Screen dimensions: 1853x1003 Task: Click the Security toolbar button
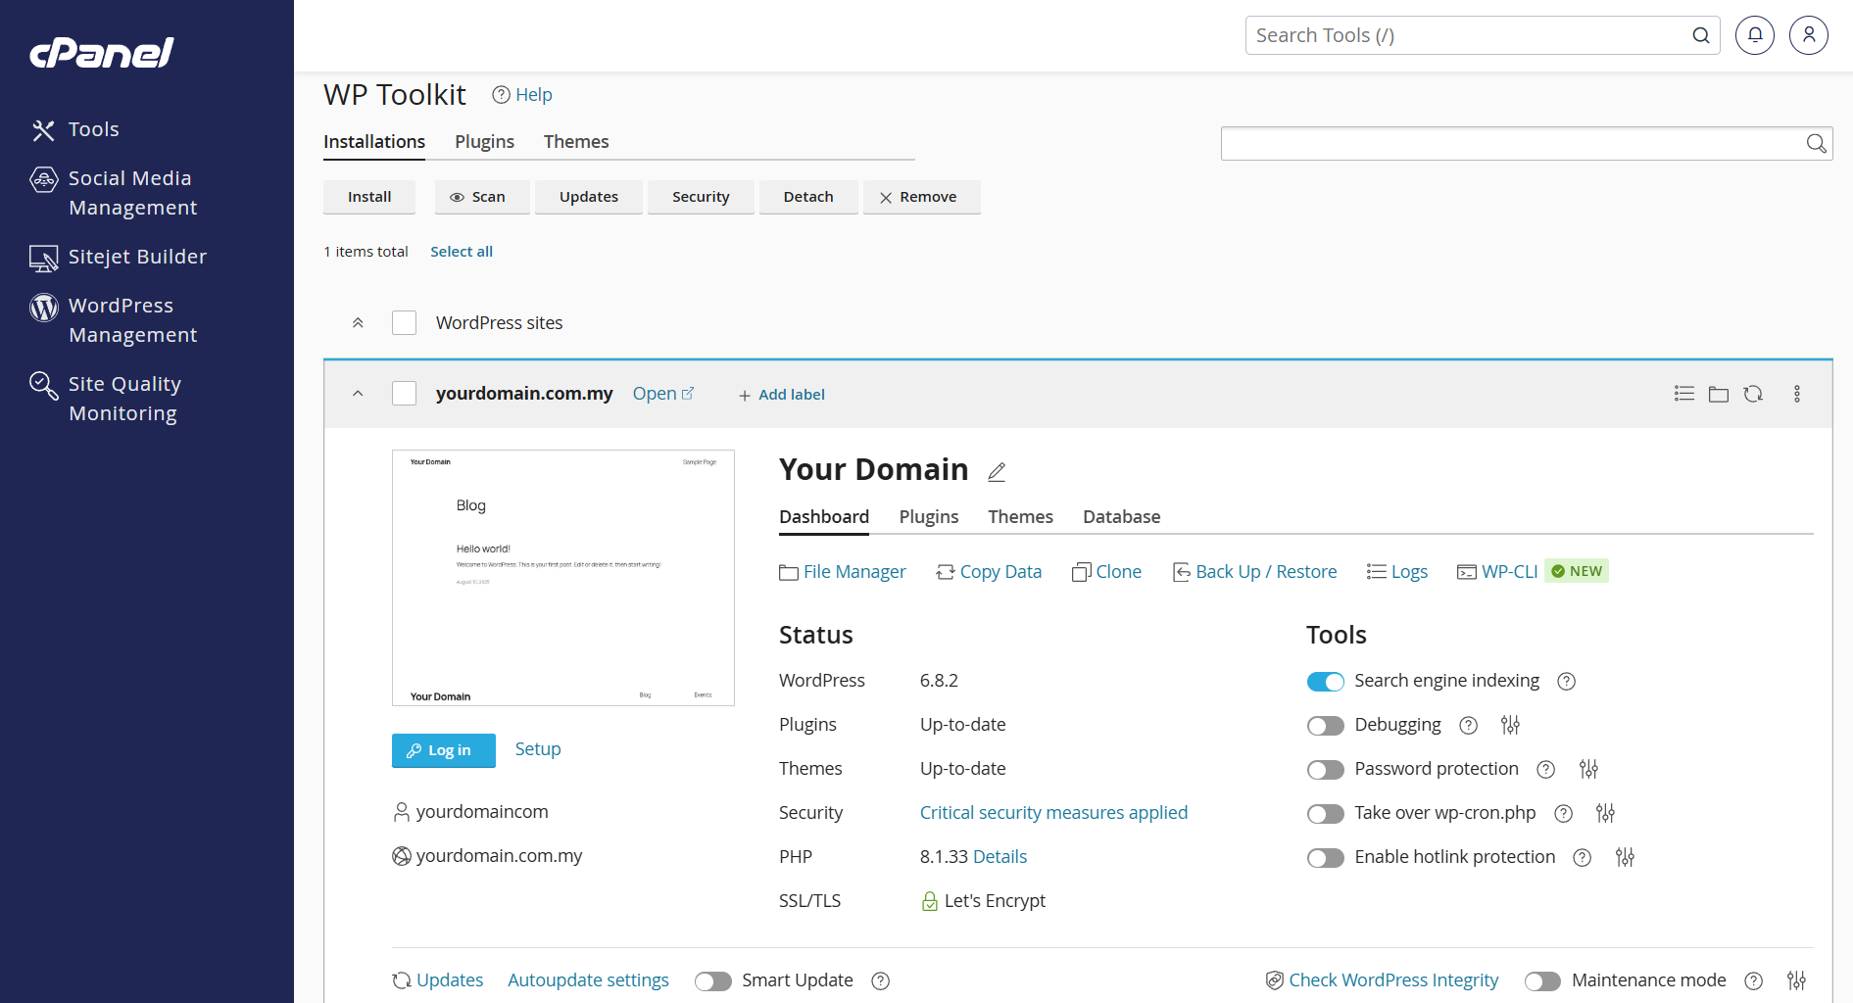pos(701,197)
